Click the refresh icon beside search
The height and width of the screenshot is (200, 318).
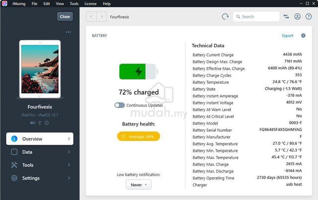tap(225, 16)
